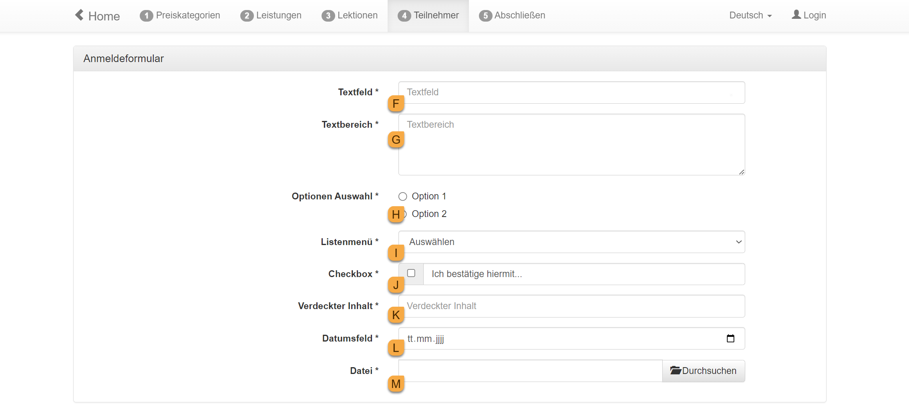
Task: Open the date picker calendar icon
Action: (x=730, y=339)
